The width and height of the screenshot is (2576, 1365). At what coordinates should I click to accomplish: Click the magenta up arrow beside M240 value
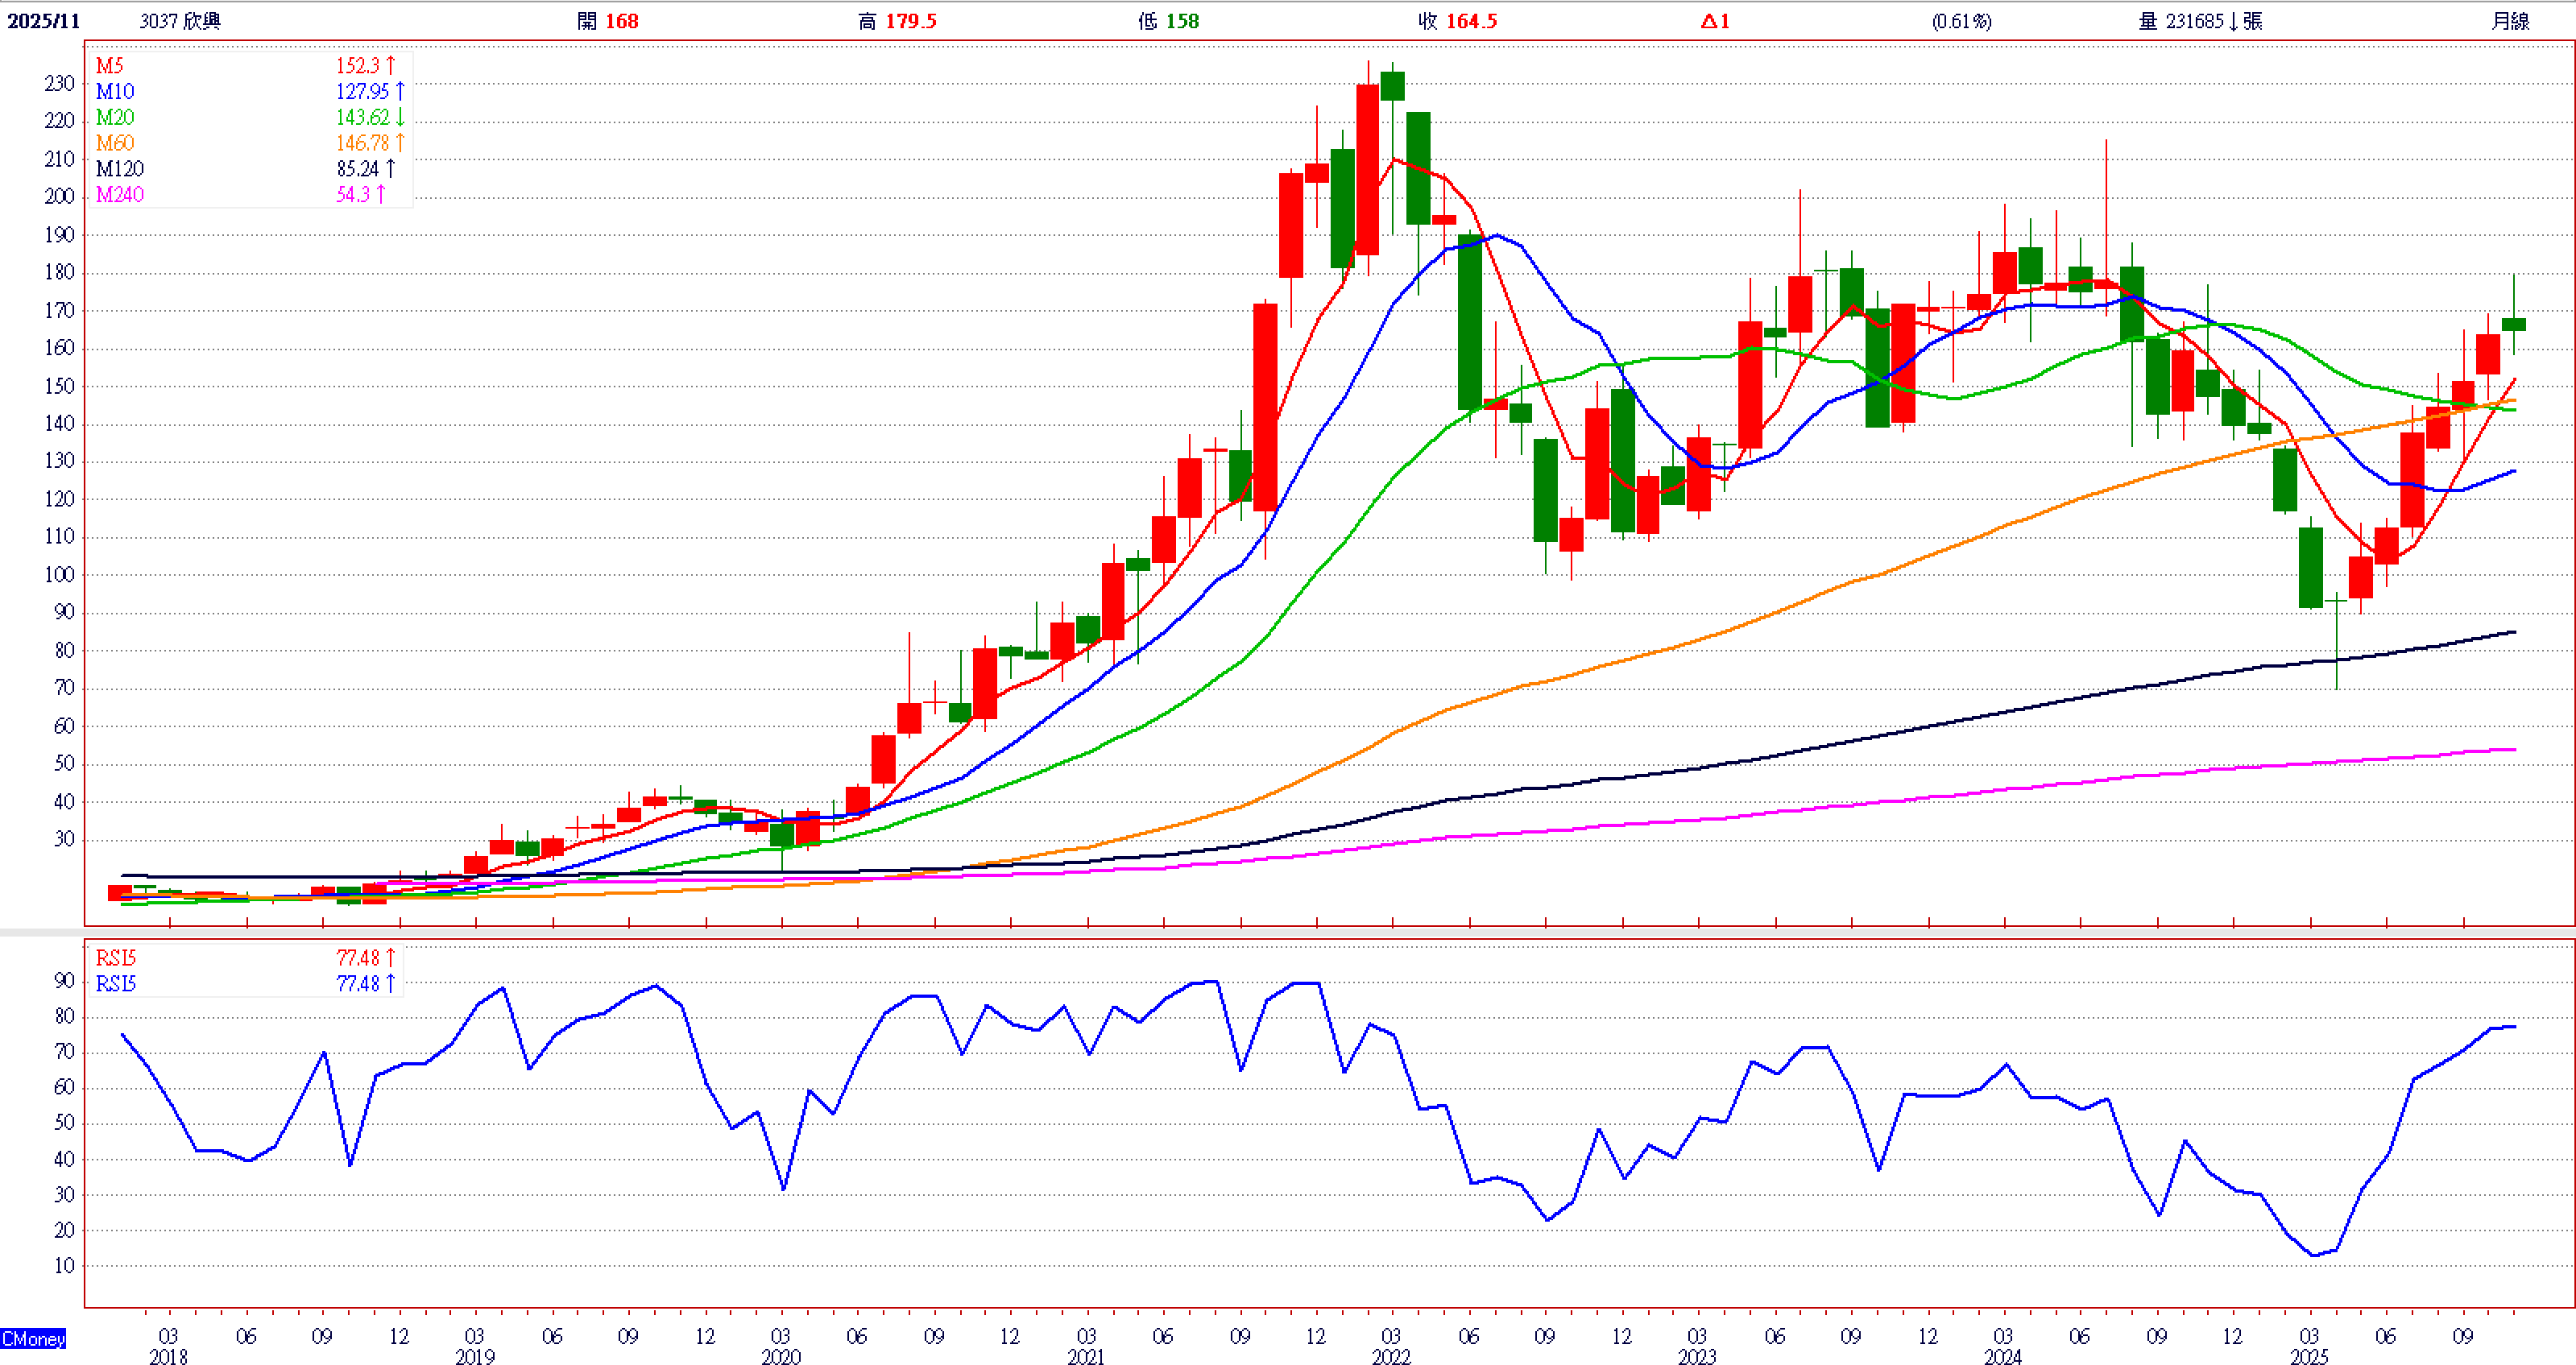point(381,195)
